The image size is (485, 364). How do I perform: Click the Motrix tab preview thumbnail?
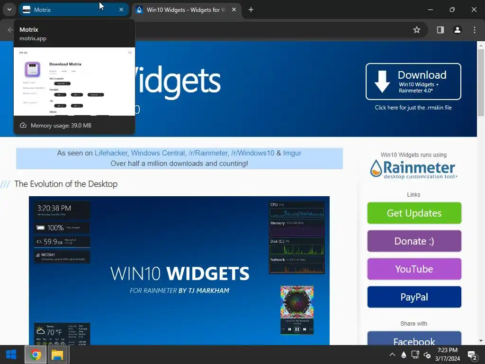coord(74,82)
